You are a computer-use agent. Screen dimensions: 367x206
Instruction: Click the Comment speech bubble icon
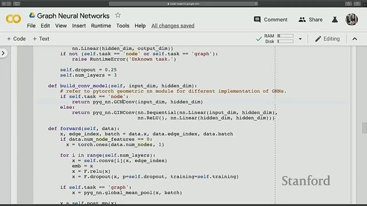pos(257,19)
